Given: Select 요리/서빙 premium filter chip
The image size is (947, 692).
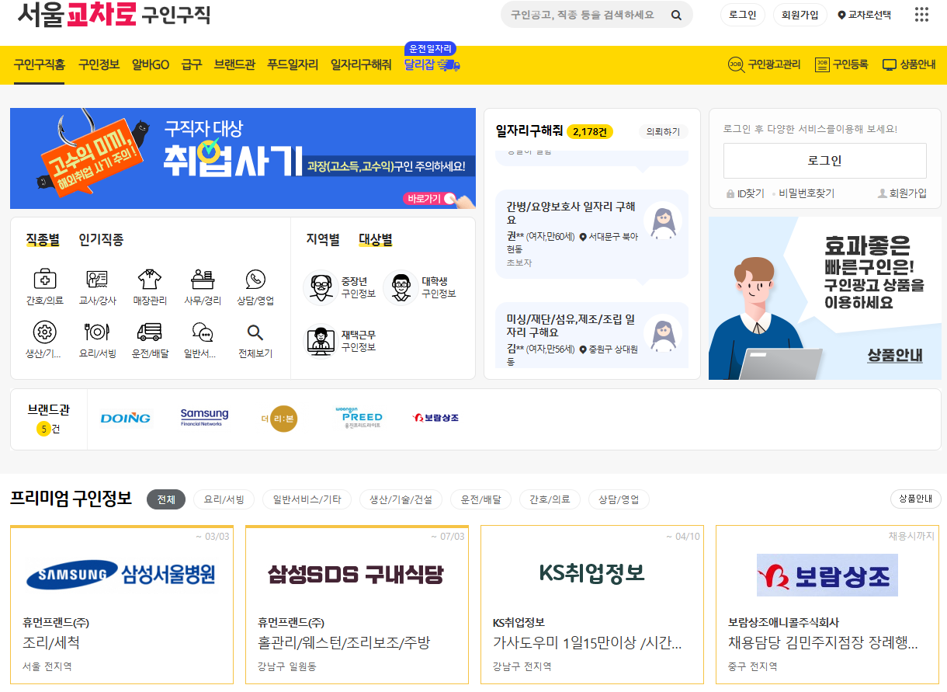Looking at the screenshot, I should [224, 499].
